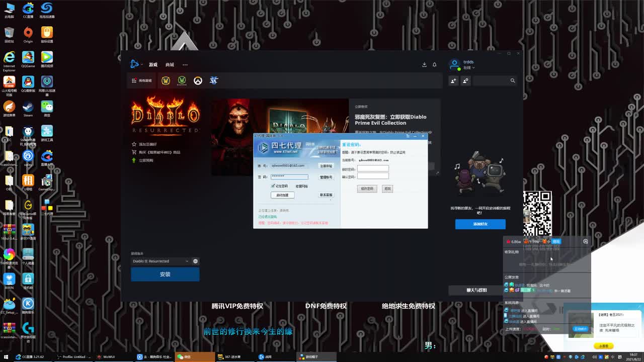Viewport: 644px width, 362px height.
Task: Click the blue 安装 install button
Action: tap(165, 274)
